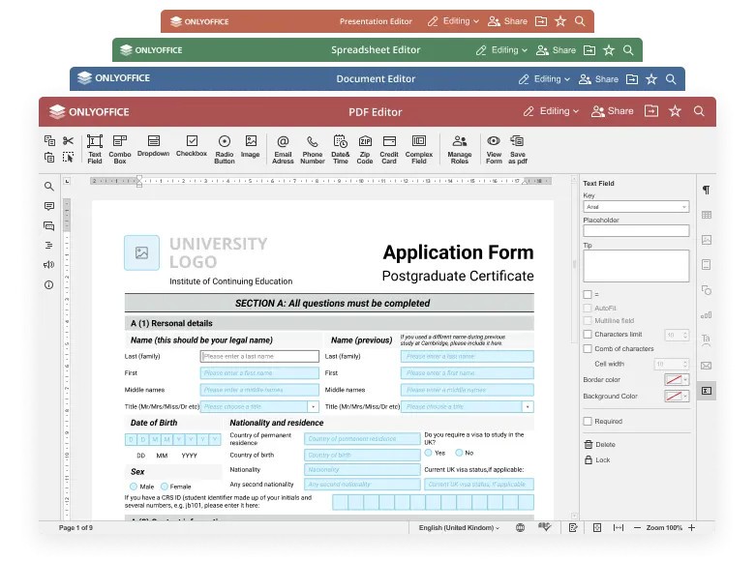Switch to the Document Editor window
Viewport: 755px width, 561px height.
(x=376, y=79)
